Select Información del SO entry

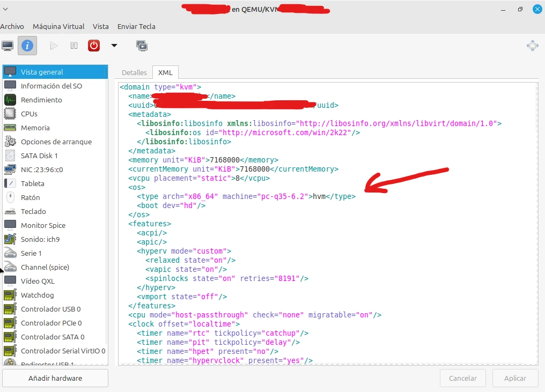point(55,86)
